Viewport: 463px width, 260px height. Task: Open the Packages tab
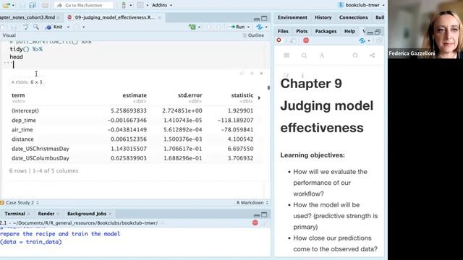(x=326, y=31)
